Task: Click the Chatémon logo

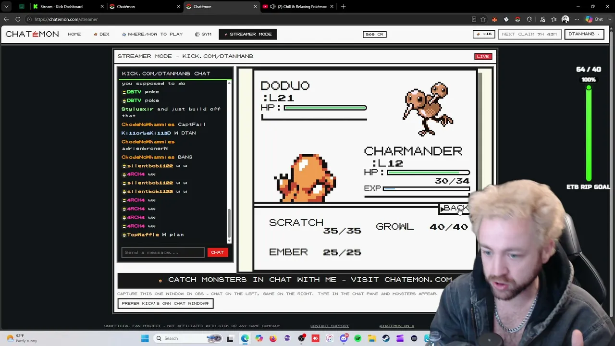Action: click(x=32, y=34)
